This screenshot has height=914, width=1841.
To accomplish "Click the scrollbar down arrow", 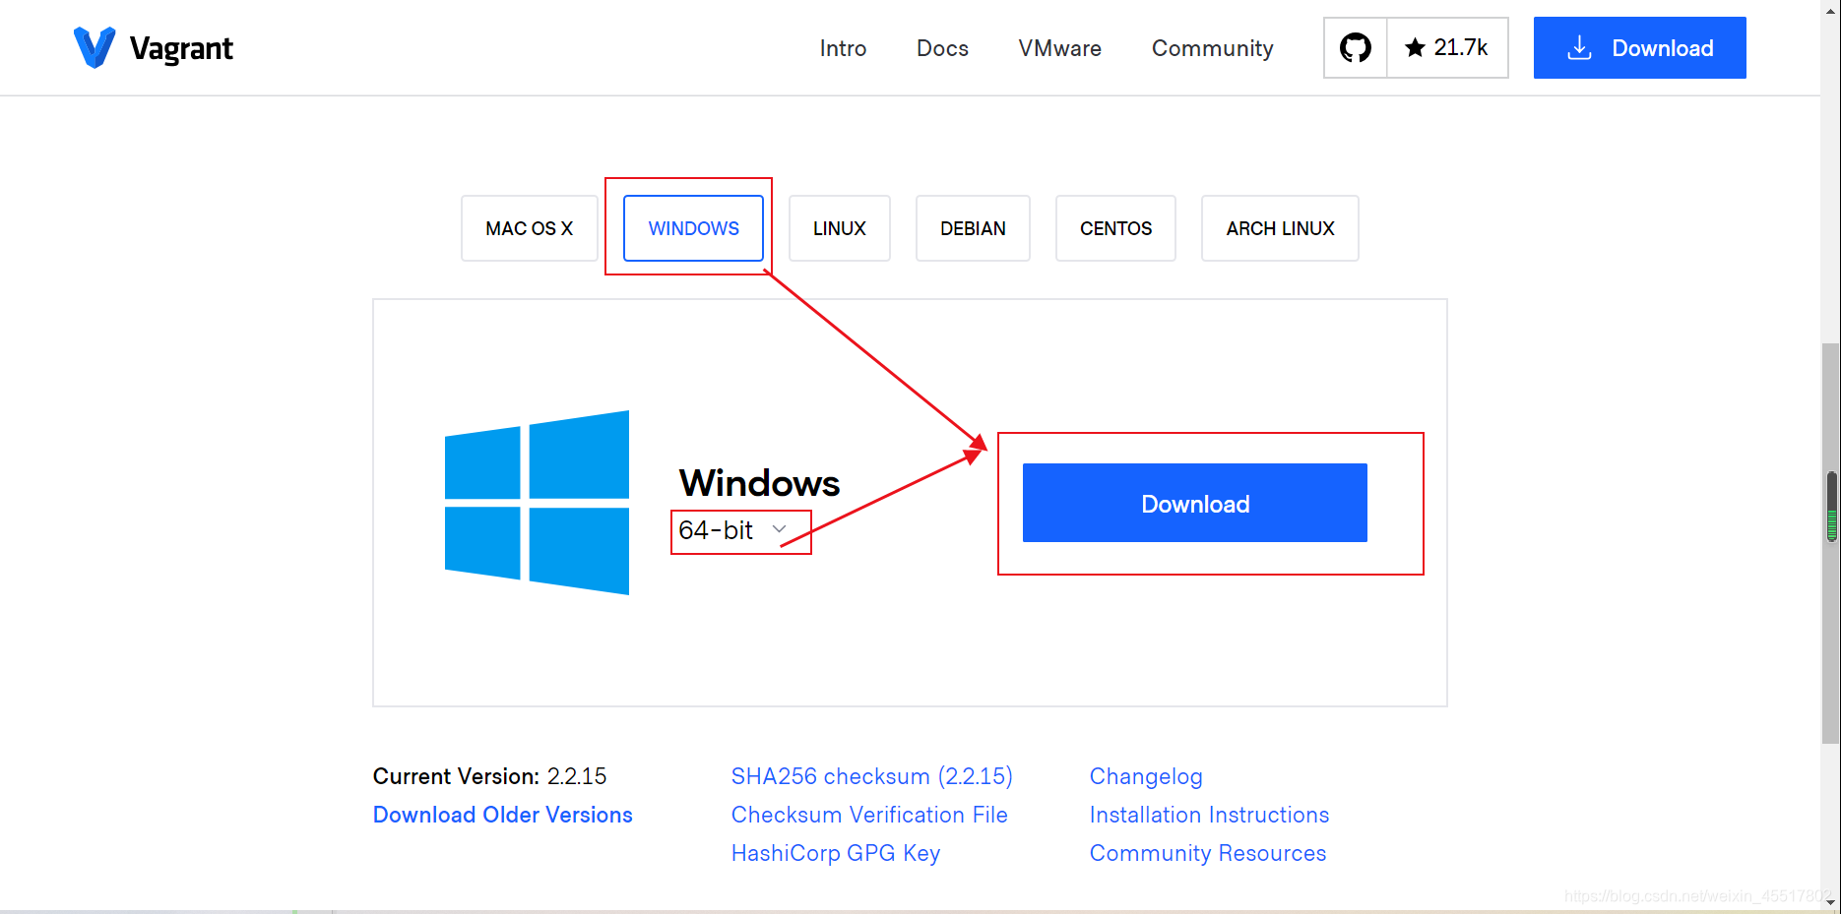I will 1830,902.
